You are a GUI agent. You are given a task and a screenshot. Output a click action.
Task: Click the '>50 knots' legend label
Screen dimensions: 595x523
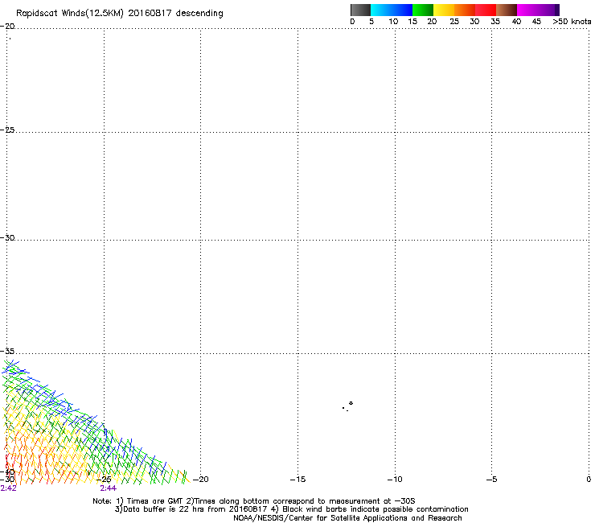[x=572, y=22]
